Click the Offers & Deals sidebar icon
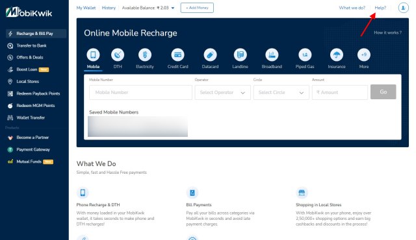The height and width of the screenshot is (240, 416). click(x=10, y=58)
